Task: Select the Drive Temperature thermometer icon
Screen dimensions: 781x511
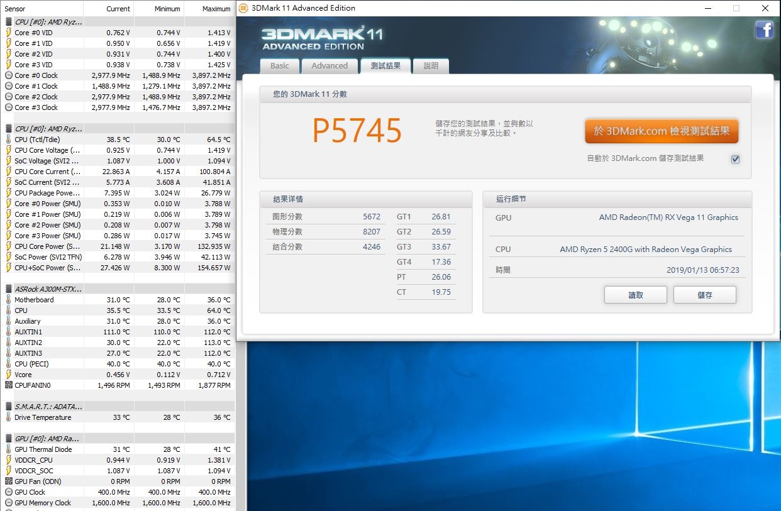Action: point(8,417)
